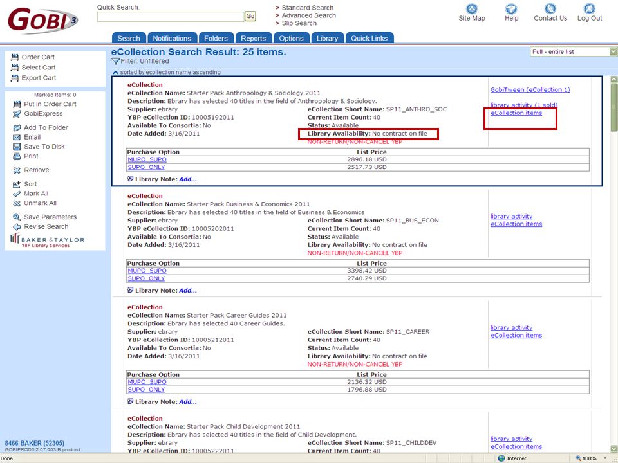618x463 pixels.
Task: Click 'library activity (1 sold)' link
Action: coord(524,105)
